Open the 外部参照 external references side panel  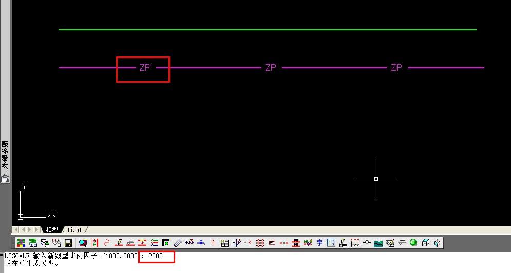click(5, 154)
